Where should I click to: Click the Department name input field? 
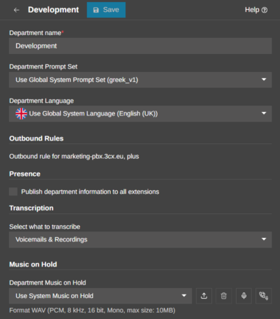click(140, 46)
